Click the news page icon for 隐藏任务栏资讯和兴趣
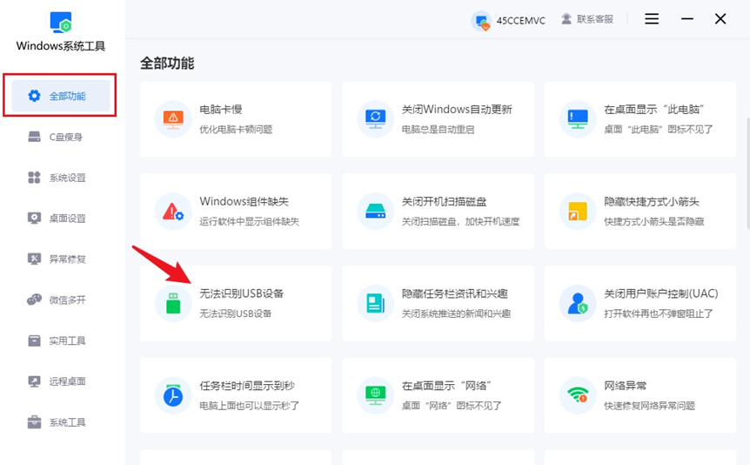This screenshot has width=750, height=465. (376, 303)
